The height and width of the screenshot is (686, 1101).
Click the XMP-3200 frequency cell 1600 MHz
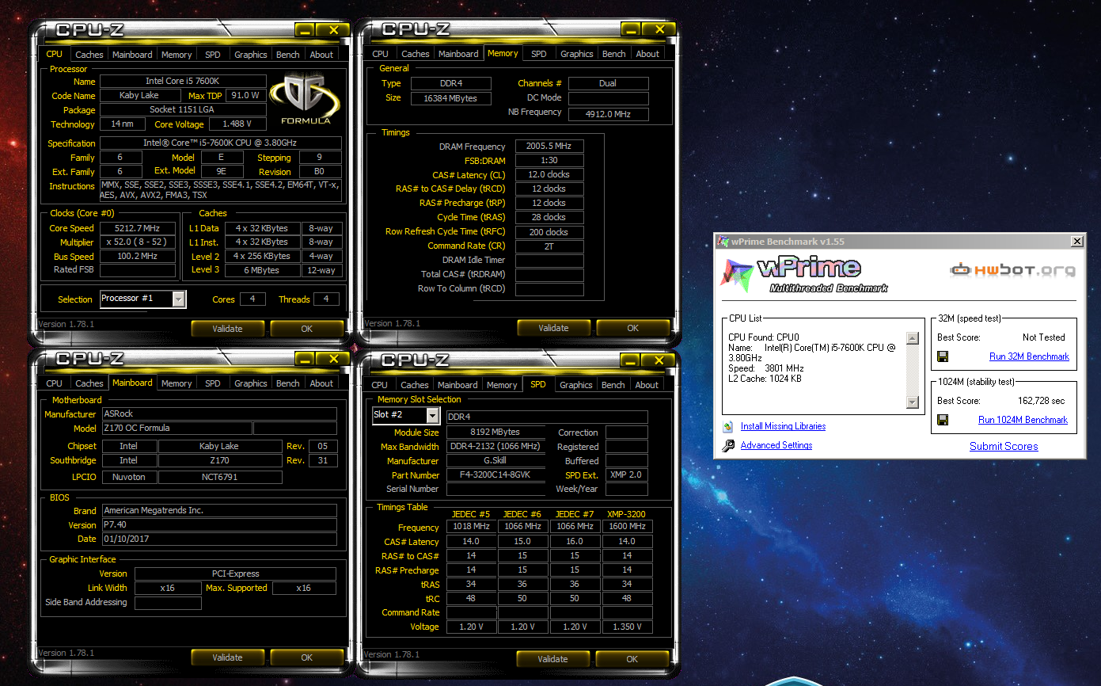click(628, 527)
